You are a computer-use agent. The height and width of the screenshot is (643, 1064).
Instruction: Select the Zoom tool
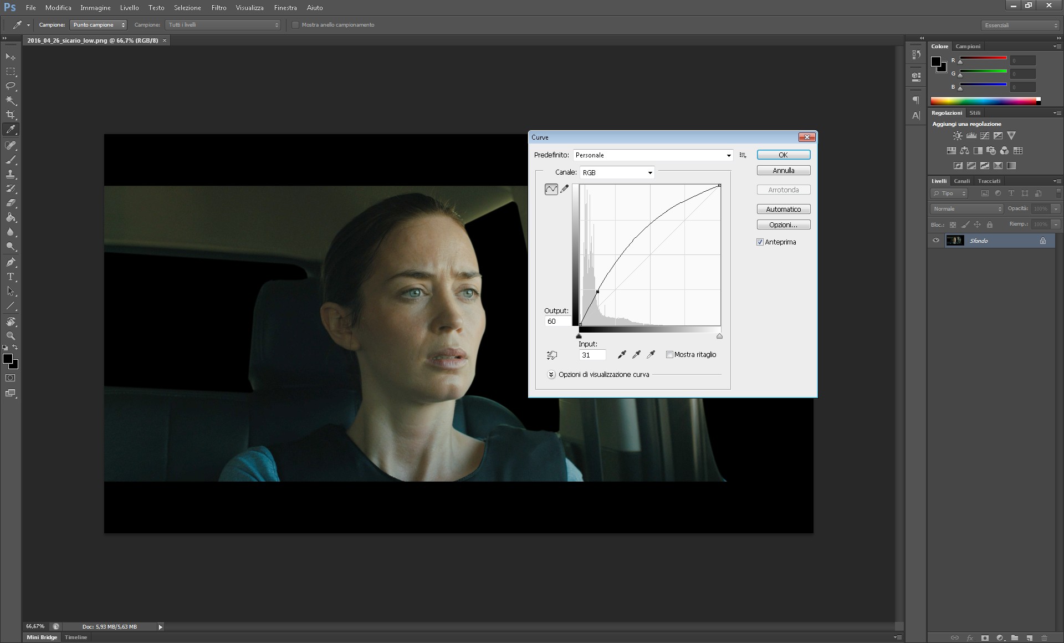[x=11, y=336]
